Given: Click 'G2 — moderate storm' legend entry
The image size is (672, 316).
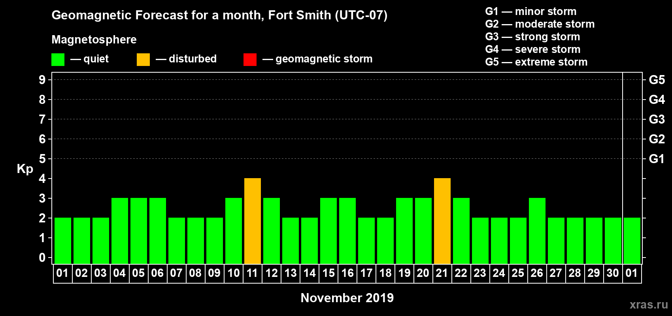Looking at the screenshot, I should [540, 24].
